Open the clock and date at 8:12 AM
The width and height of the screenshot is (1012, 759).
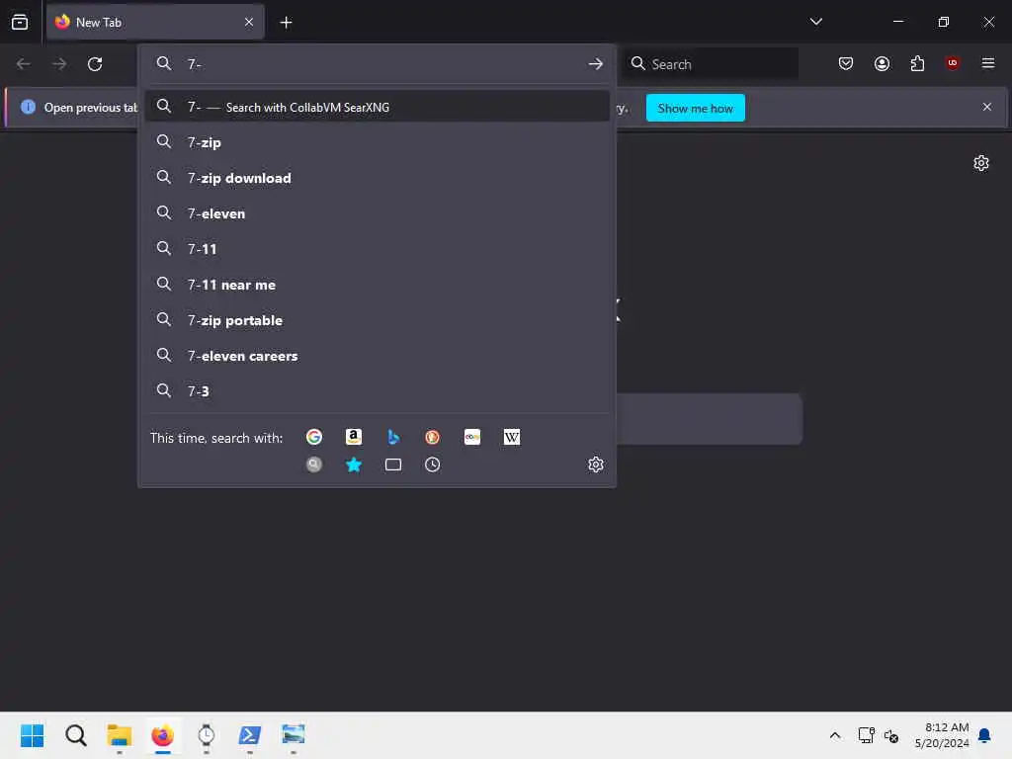click(942, 735)
